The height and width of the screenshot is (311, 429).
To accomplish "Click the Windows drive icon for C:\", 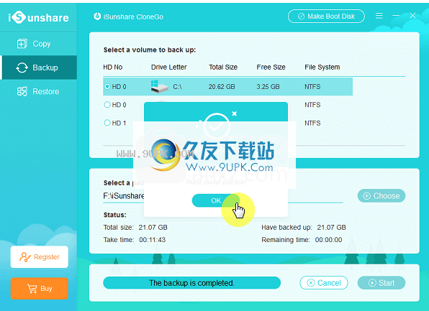I will click(x=159, y=87).
